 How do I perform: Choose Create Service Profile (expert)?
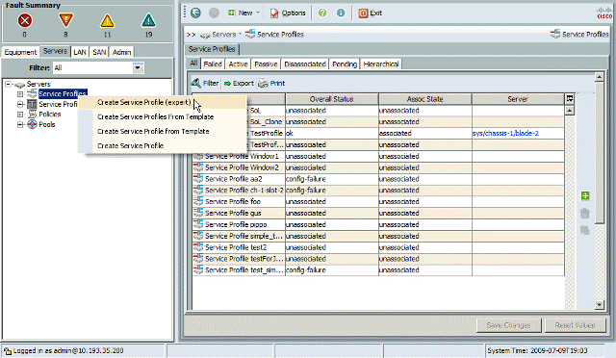(162, 102)
